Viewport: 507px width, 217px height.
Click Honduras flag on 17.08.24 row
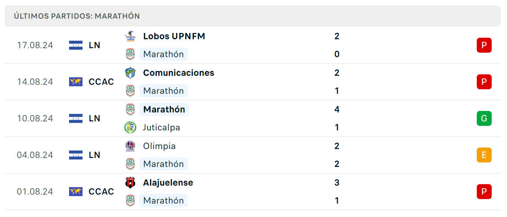point(76,45)
